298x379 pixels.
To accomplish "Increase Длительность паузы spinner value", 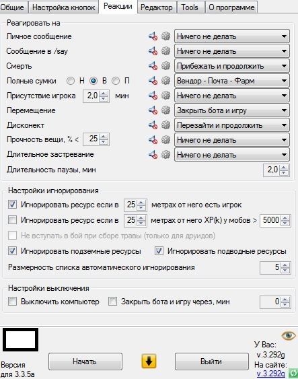I will (284, 167).
